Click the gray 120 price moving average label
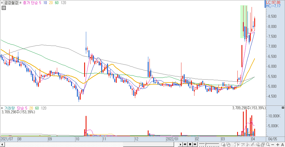Viewport: 285px width, 147px height. click(64, 3)
